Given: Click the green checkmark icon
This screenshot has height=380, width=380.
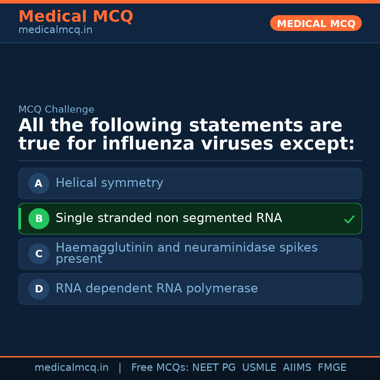Looking at the screenshot, I should tap(349, 220).
